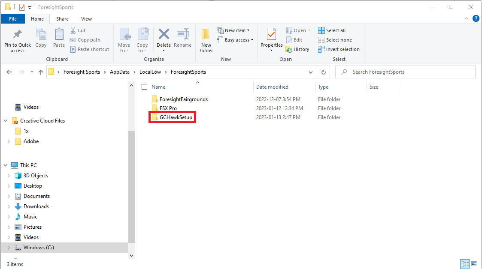Navigate to LocalLow in breadcrumb
Image resolution: width=482 pixels, height=269 pixels.
point(150,72)
